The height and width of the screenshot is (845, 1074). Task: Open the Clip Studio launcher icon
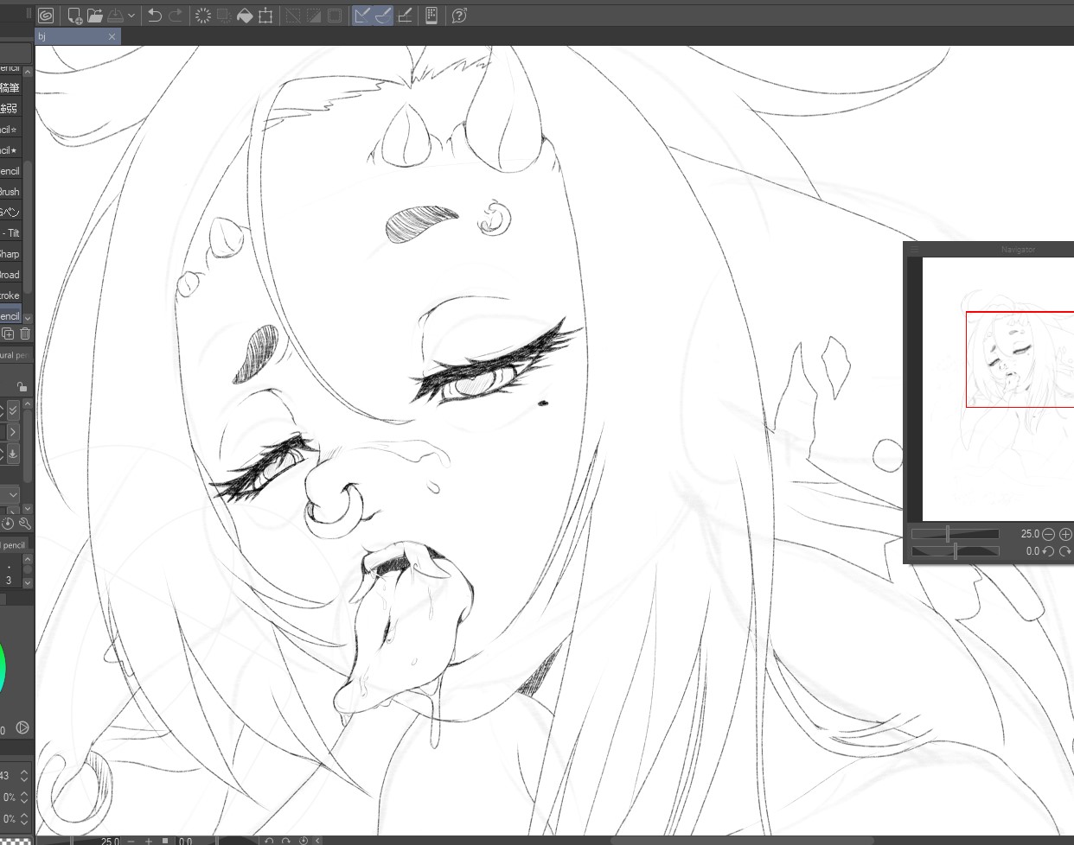coord(46,16)
